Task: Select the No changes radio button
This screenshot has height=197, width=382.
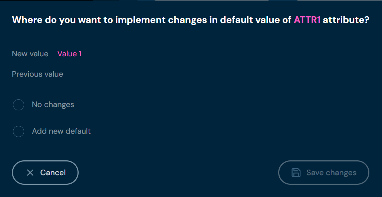Action: click(19, 105)
